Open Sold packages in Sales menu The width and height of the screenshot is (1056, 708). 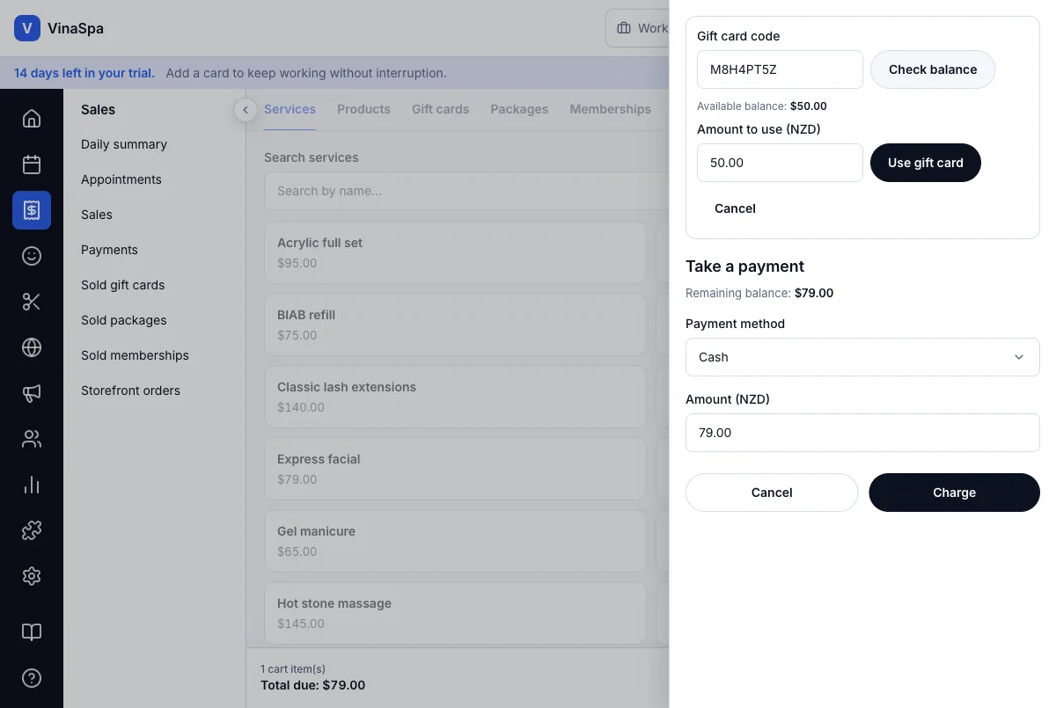coord(124,320)
